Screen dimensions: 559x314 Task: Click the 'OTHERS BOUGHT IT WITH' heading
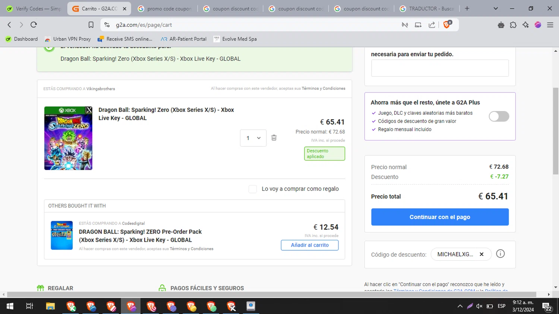pyautogui.click(x=77, y=206)
